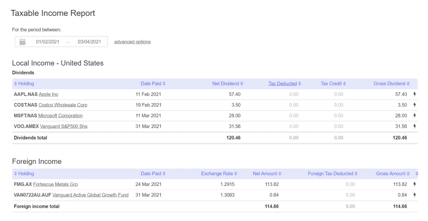Open Costco Wholesale Corp holding link
The image size is (428, 221).
pos(63,105)
